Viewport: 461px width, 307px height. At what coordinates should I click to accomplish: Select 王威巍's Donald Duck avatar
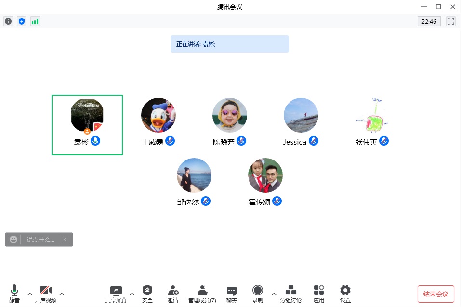pyautogui.click(x=158, y=115)
